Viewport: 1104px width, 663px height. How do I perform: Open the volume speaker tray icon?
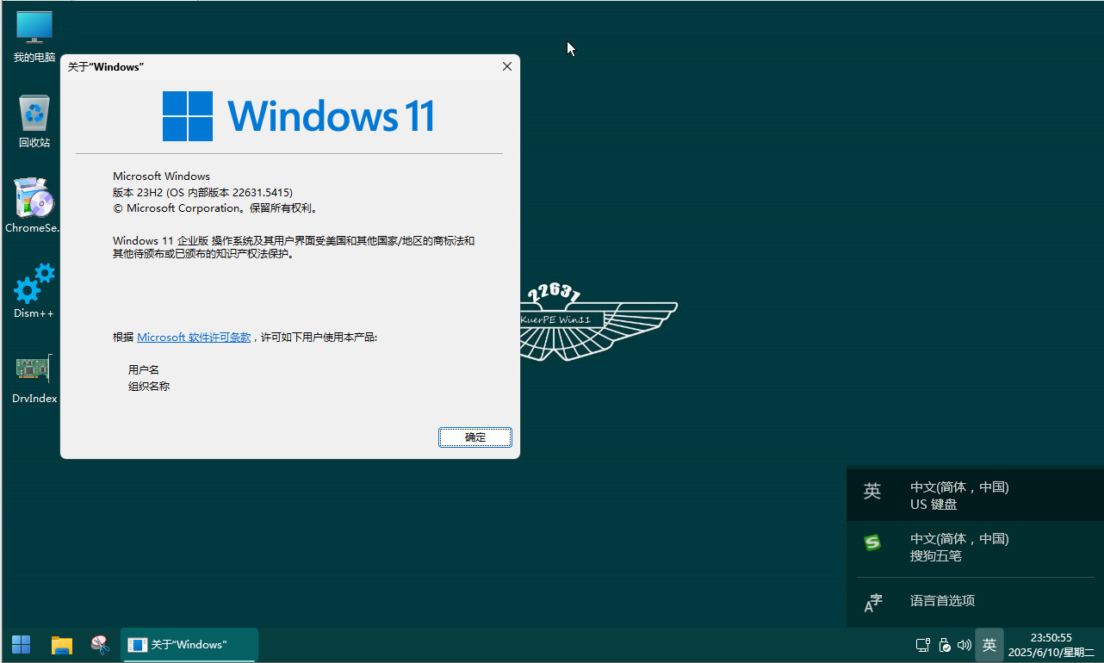pos(964,645)
